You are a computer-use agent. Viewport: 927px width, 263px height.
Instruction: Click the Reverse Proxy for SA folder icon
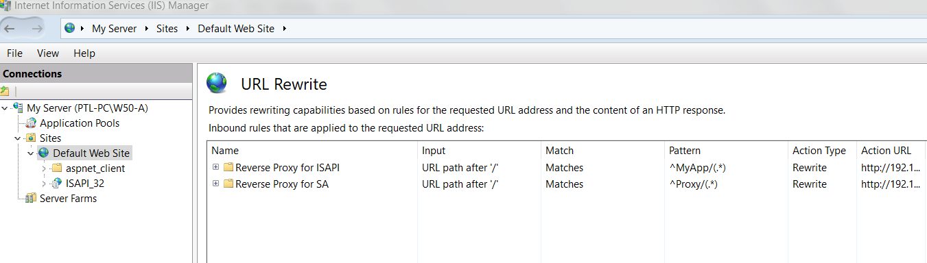228,184
